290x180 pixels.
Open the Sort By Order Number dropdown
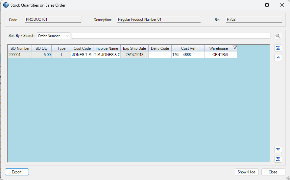click(54, 36)
